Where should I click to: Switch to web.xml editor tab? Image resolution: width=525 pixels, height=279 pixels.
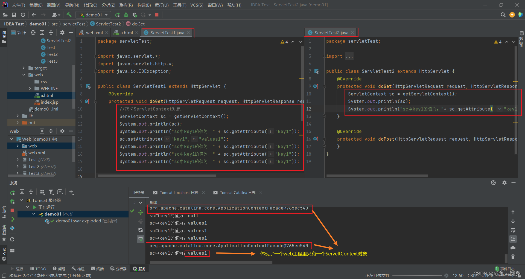[x=94, y=33]
